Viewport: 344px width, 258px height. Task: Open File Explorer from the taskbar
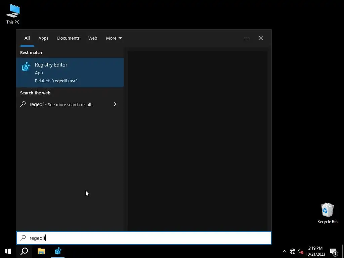pyautogui.click(x=41, y=251)
